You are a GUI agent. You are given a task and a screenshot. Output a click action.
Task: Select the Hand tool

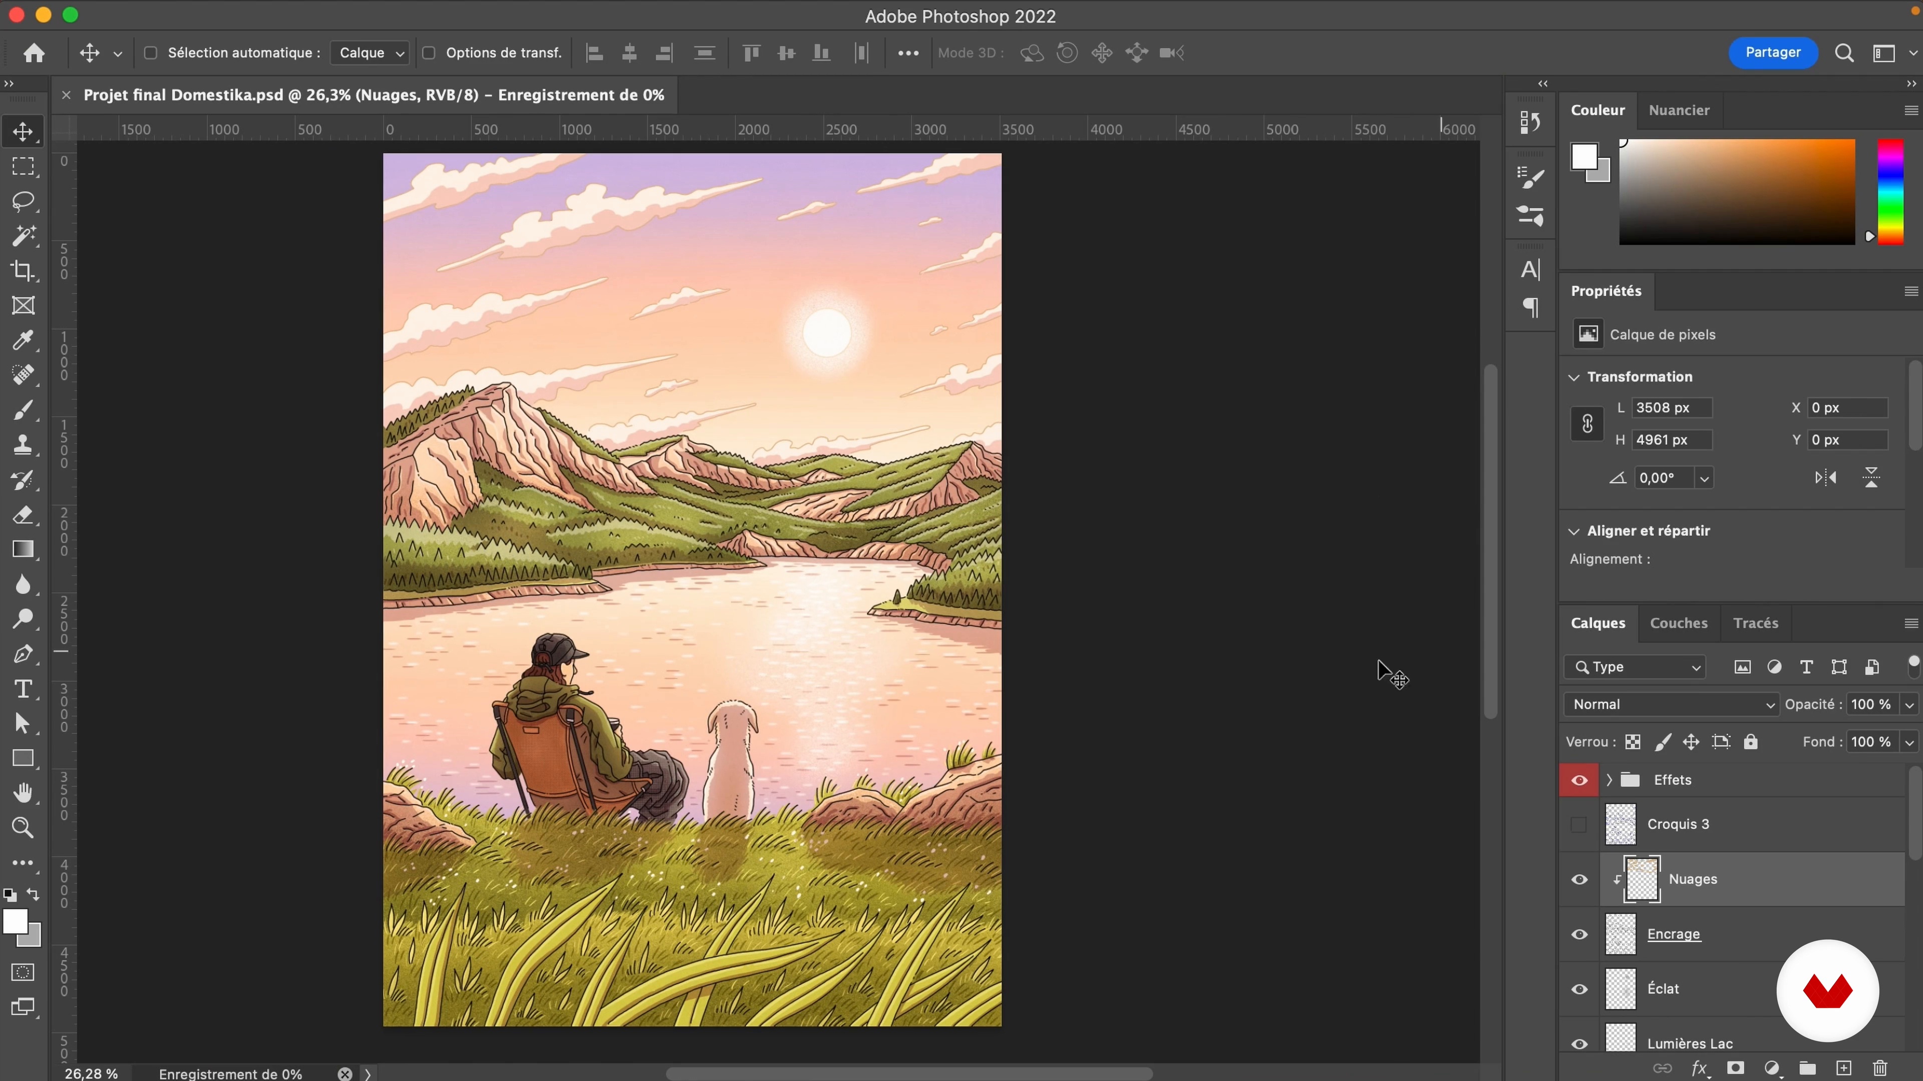point(23,793)
